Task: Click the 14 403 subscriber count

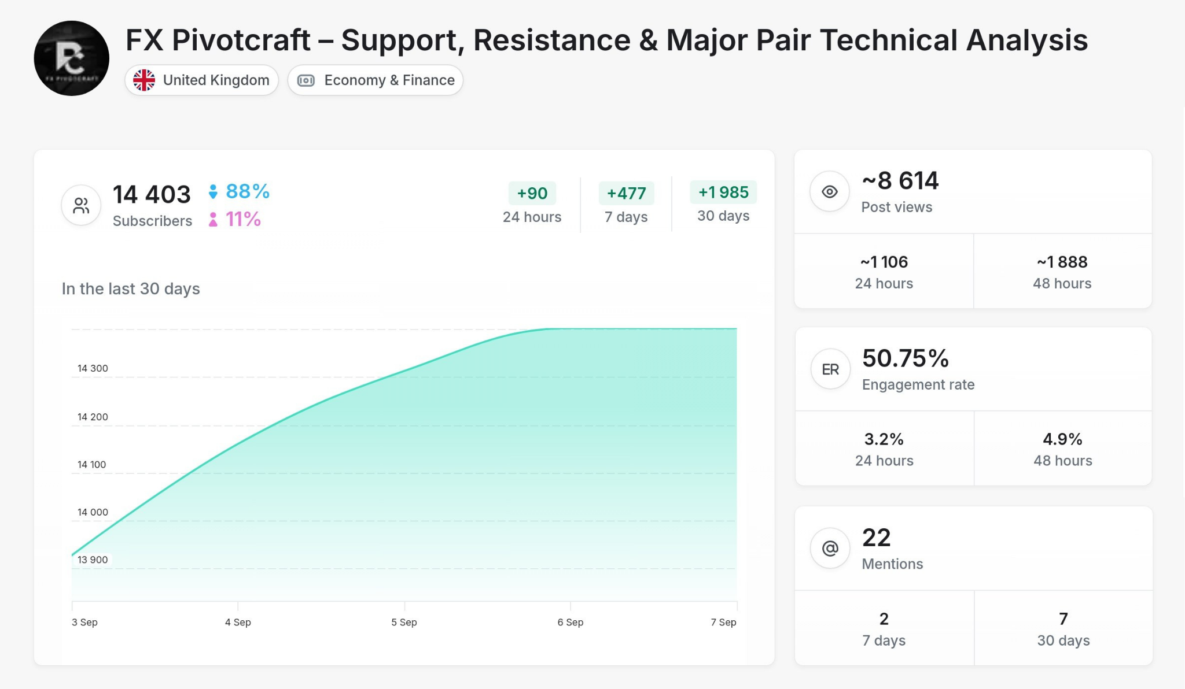Action: tap(152, 194)
